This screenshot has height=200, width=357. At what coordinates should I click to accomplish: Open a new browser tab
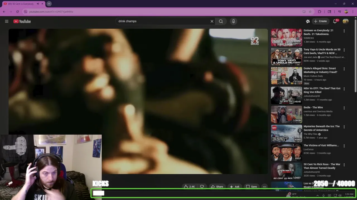point(49,4)
